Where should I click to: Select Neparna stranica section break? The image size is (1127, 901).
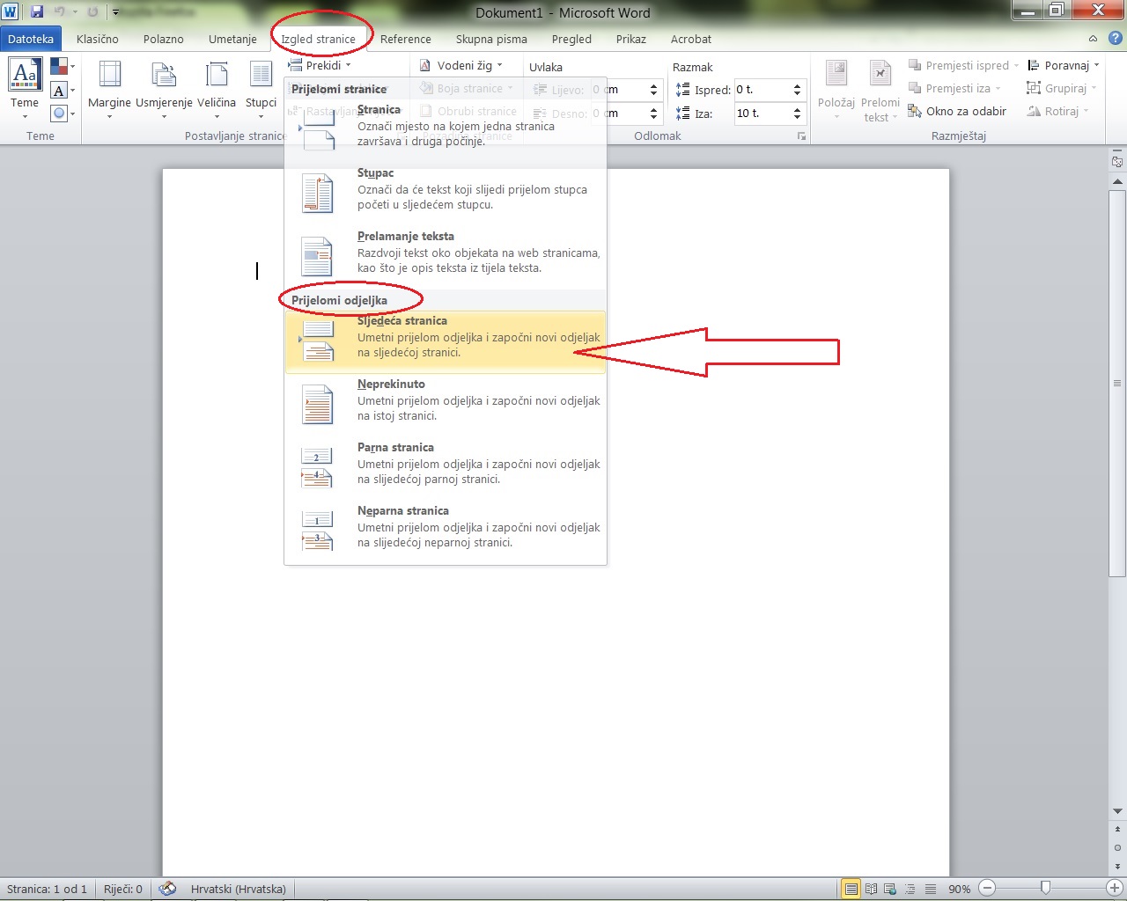(446, 531)
